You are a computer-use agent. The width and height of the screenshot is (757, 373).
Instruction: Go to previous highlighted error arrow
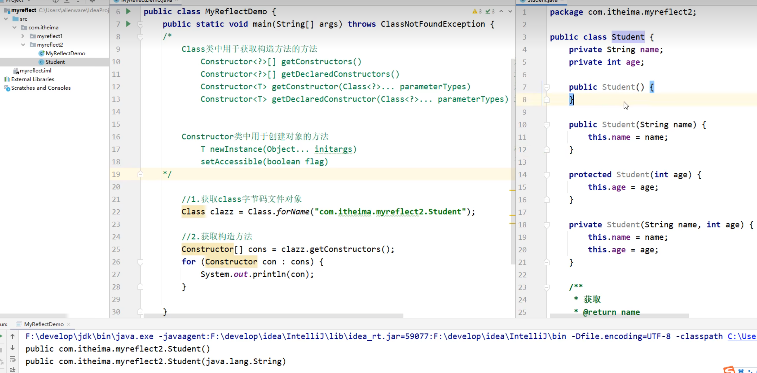[501, 11]
